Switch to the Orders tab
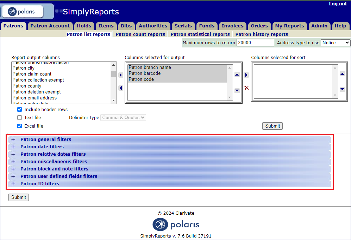The width and height of the screenshot is (351, 240). coord(259,26)
